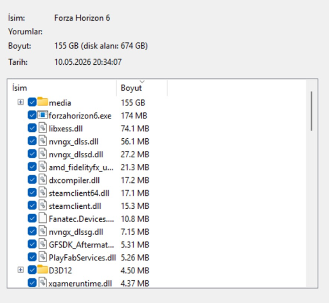
Task: Uncheck the amd_fidelityfx_u... file checkbox
Action: (32, 167)
